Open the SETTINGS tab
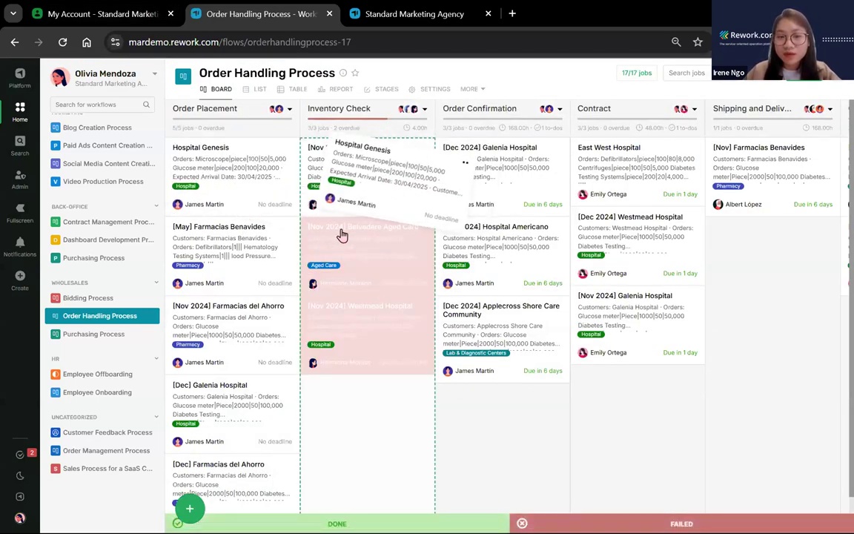Image resolution: width=854 pixels, height=534 pixels. pos(429,89)
